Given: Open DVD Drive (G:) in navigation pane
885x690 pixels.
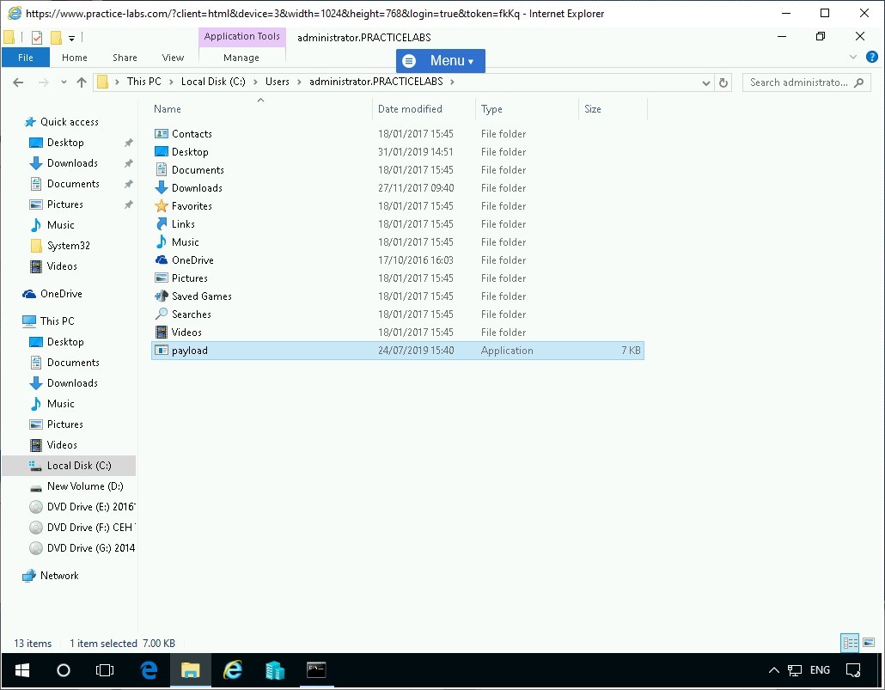Looking at the screenshot, I should (91, 548).
